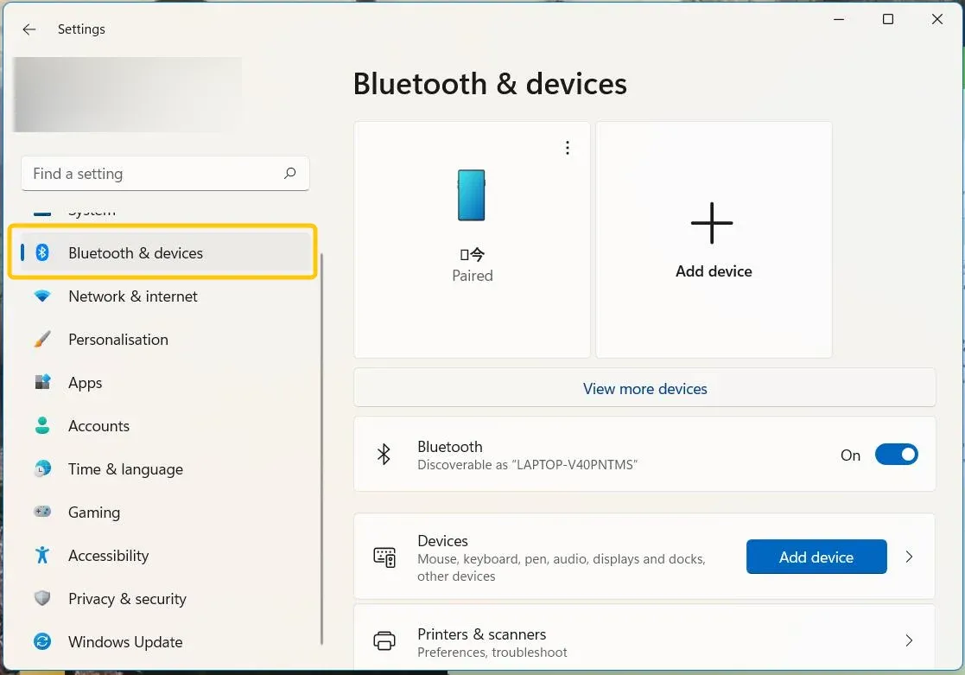Click the Printers & scanners printer icon

tap(384, 640)
